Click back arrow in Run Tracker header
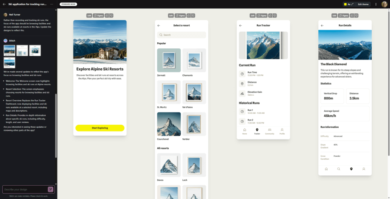390x199 pixels. click(x=241, y=26)
